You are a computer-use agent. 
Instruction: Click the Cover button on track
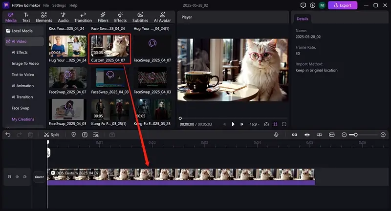coord(39,177)
